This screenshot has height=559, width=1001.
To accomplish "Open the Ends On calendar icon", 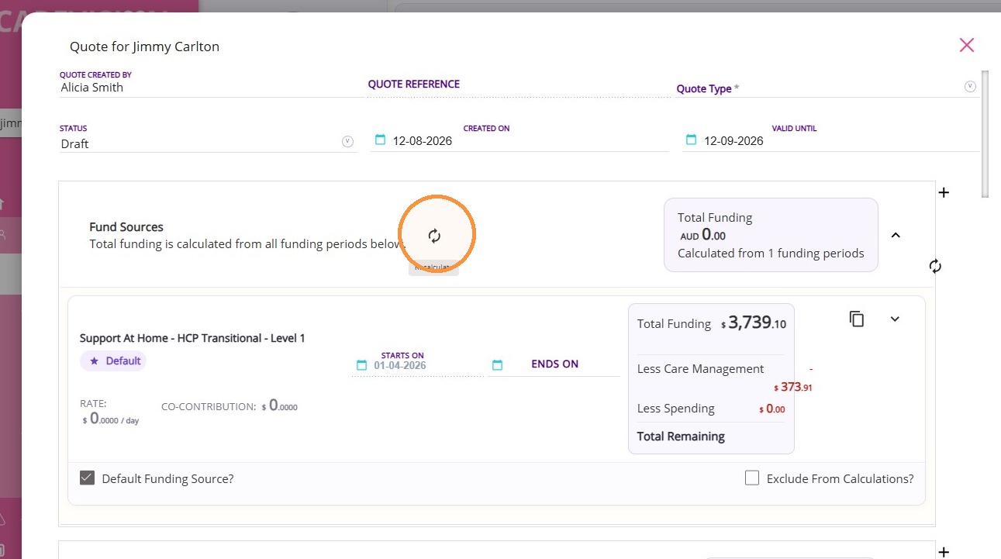I will 498,365.
